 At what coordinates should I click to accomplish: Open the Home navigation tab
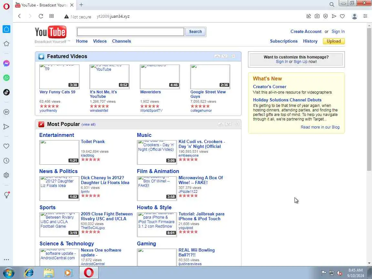[82, 41]
